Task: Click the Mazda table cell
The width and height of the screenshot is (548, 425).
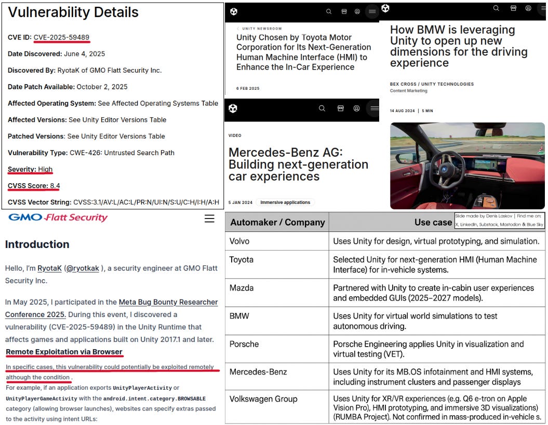Action: (277, 293)
